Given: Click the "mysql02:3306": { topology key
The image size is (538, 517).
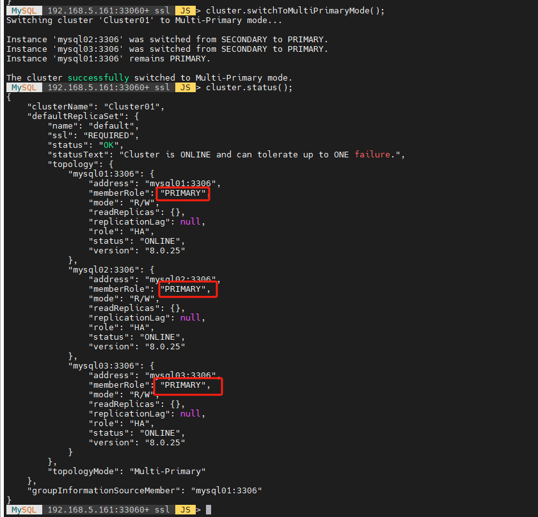Looking at the screenshot, I should (111, 270).
